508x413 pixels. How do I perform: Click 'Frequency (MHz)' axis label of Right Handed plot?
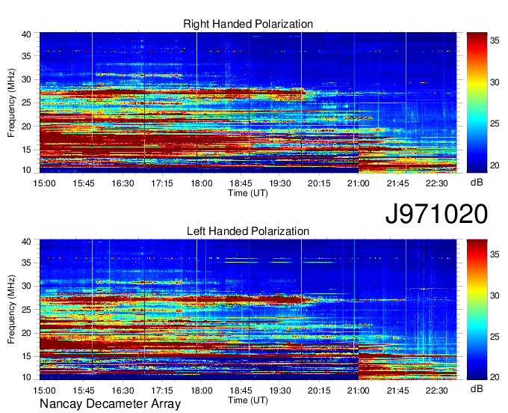coord(11,103)
